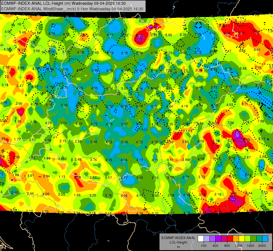Click the 7.88 number on map
273x251 pixels.
[261, 121]
